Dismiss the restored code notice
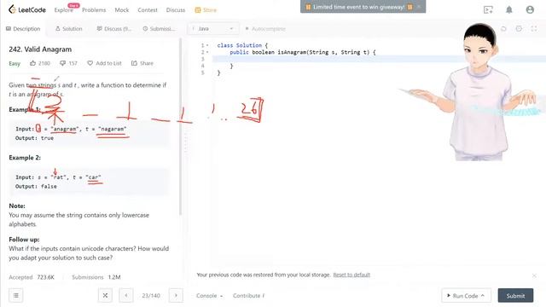 (534, 275)
